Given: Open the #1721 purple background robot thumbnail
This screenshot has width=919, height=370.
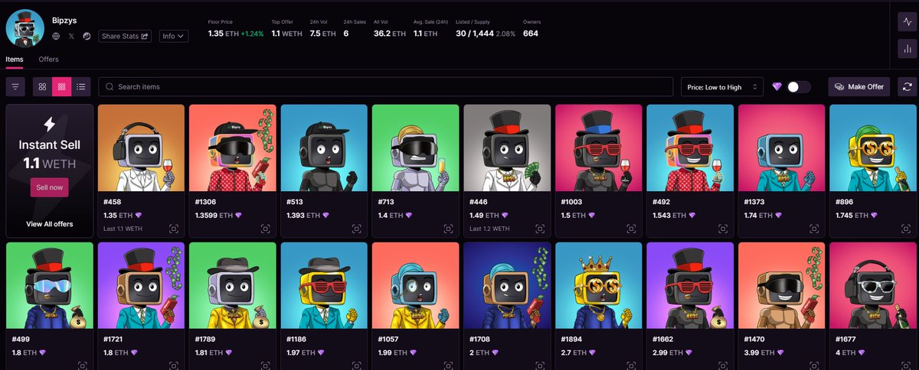Looking at the screenshot, I should (141, 285).
